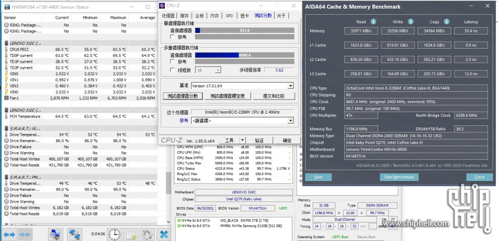The height and width of the screenshot is (241, 498).
Task: Switch to CPU-Z 缓存 tab
Action: [x=185, y=16]
